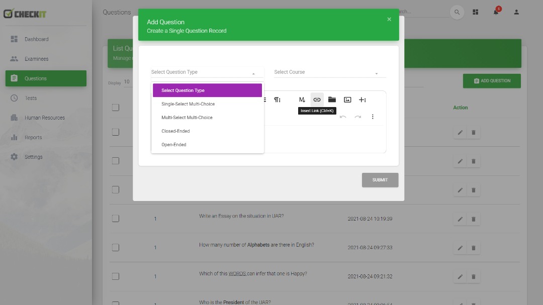
Task: Check the second question row checkbox
Action: pos(116,161)
